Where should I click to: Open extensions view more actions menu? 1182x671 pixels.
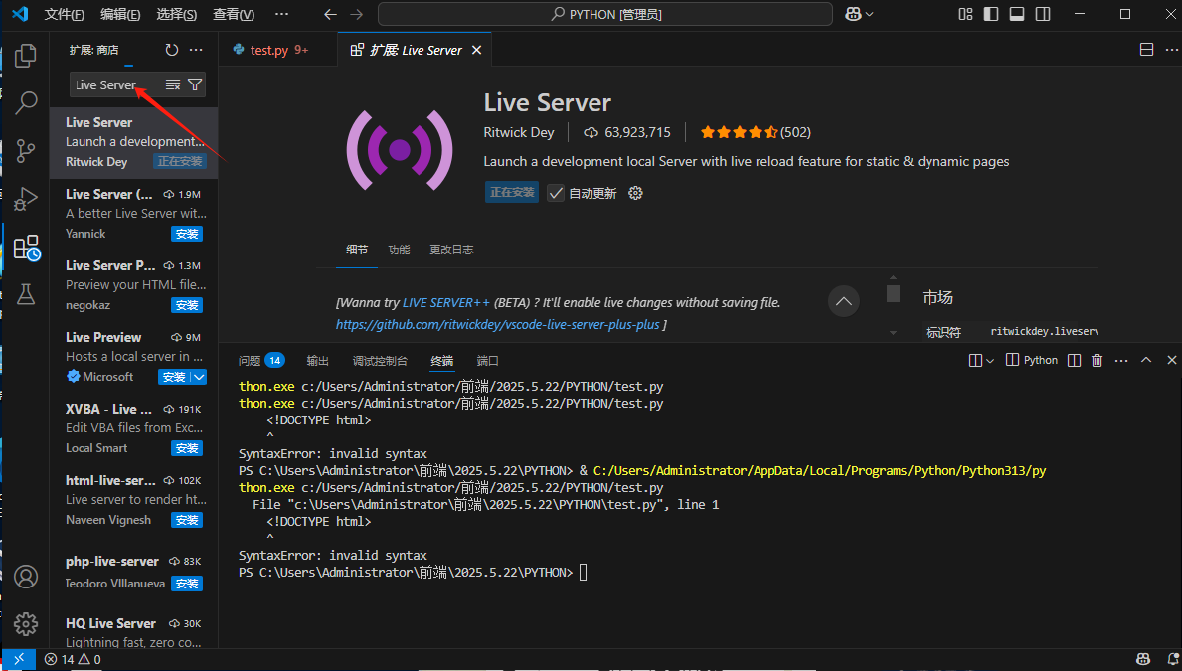tap(196, 50)
